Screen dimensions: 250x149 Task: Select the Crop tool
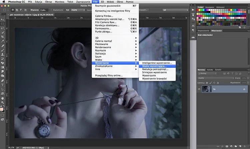click(x=3, y=37)
